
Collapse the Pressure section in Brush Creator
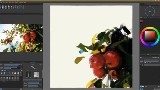point(24,80)
